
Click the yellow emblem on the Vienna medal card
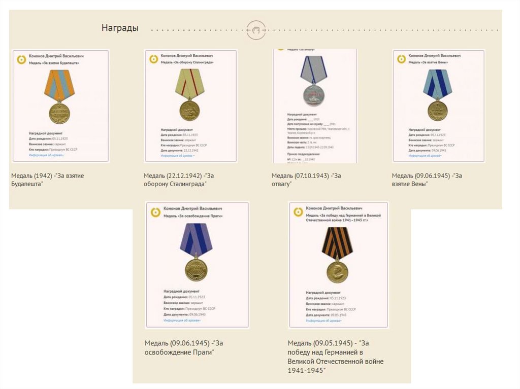(402, 59)
